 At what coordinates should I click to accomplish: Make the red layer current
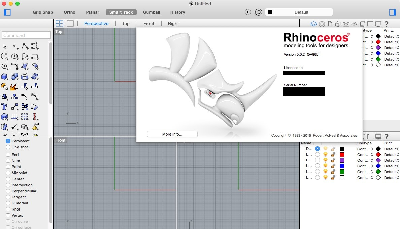[x=318, y=155]
